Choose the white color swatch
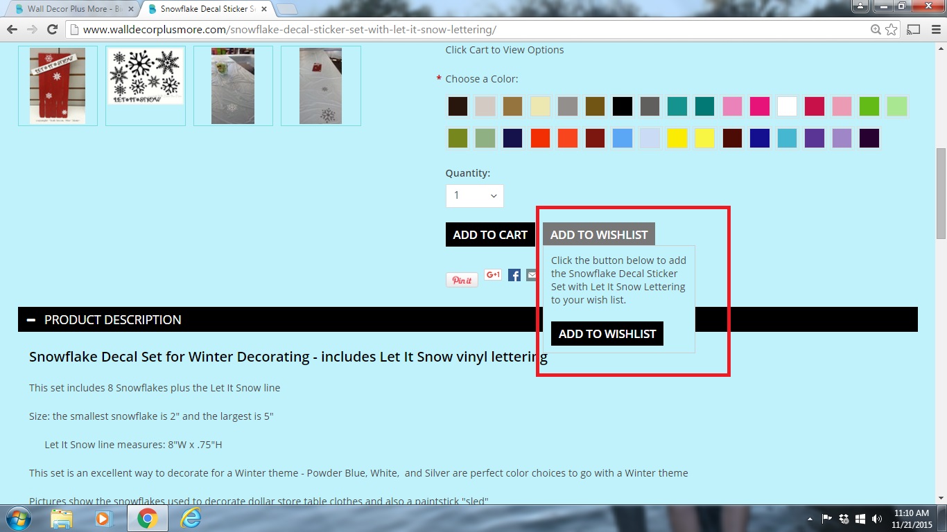The height and width of the screenshot is (532, 947). [787, 107]
